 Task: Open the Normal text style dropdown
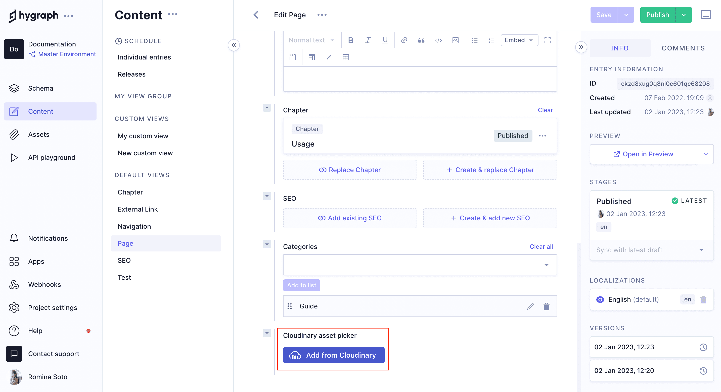pyautogui.click(x=311, y=40)
